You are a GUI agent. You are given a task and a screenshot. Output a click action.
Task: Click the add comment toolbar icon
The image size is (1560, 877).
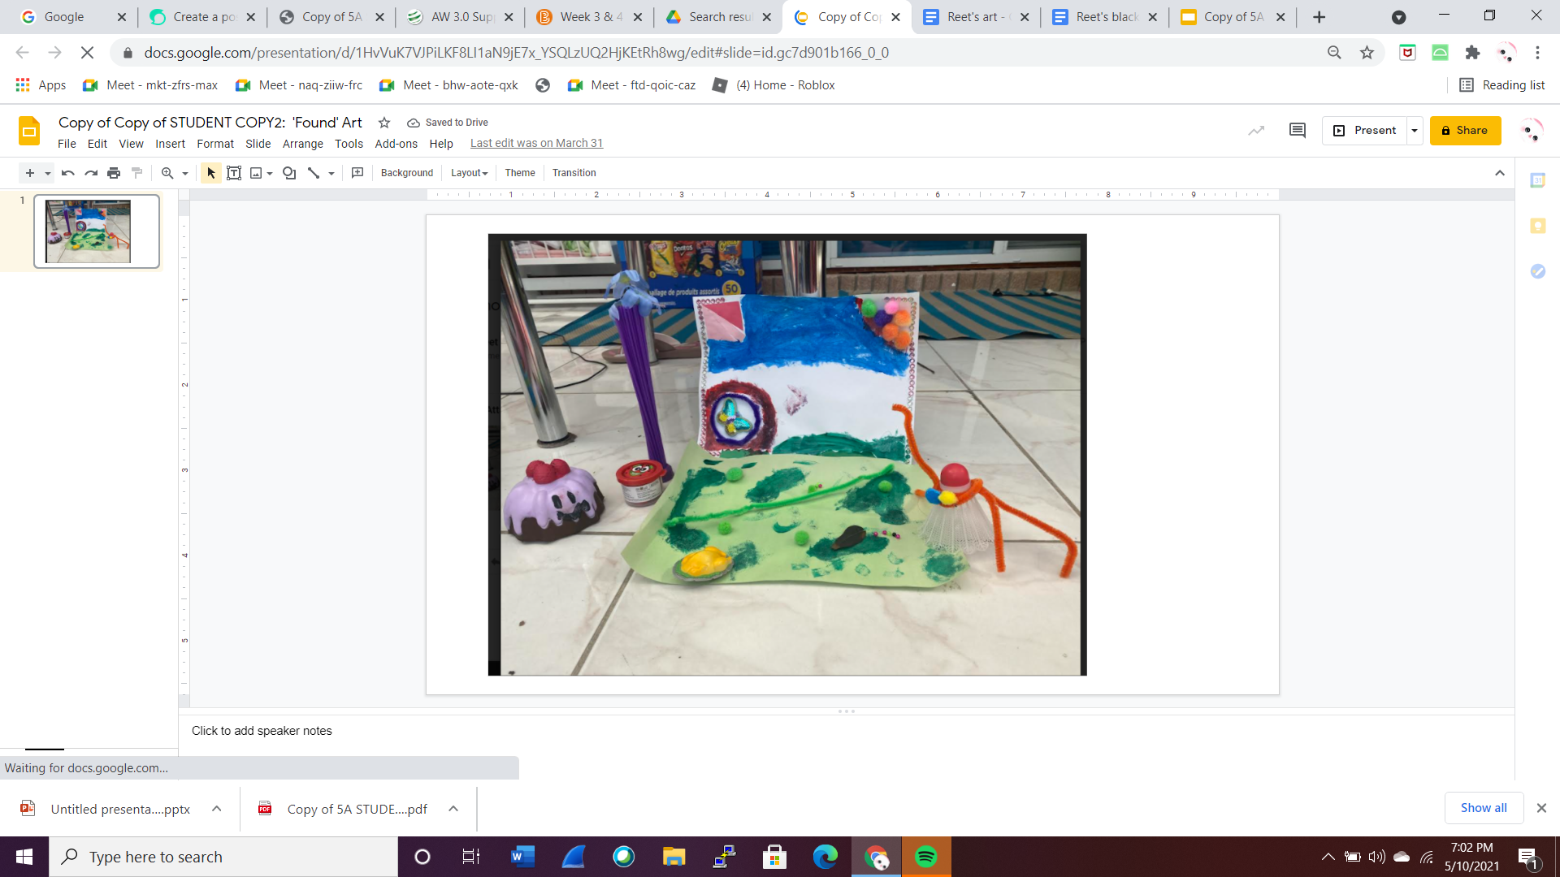[357, 173]
